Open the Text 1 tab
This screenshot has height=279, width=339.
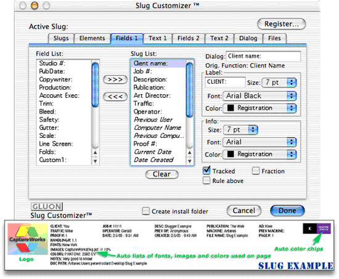click(x=158, y=38)
